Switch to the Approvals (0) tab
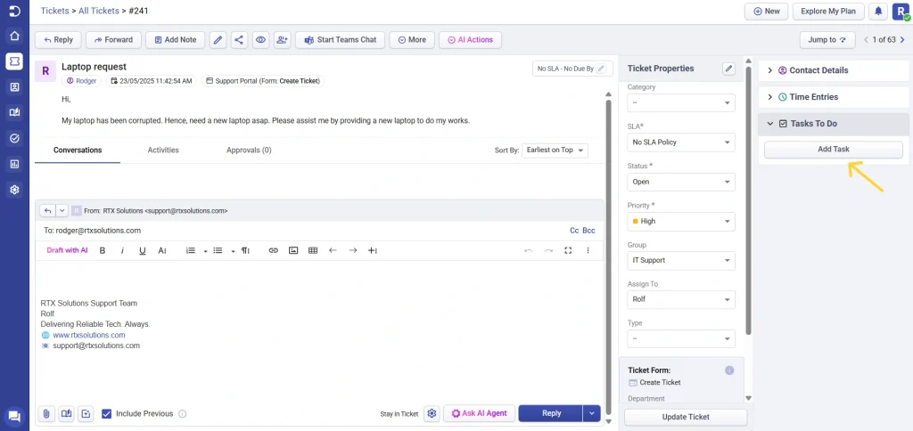Screen dimensions: 913x431 [x=249, y=150]
